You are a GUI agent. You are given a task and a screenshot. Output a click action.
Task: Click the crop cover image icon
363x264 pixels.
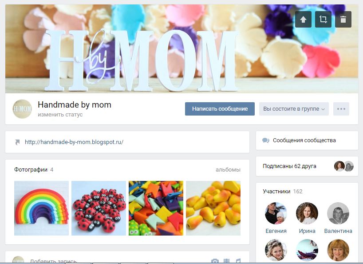pos(323,20)
